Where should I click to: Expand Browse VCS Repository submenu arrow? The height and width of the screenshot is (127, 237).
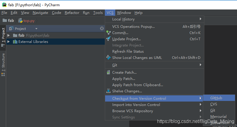click(200, 111)
